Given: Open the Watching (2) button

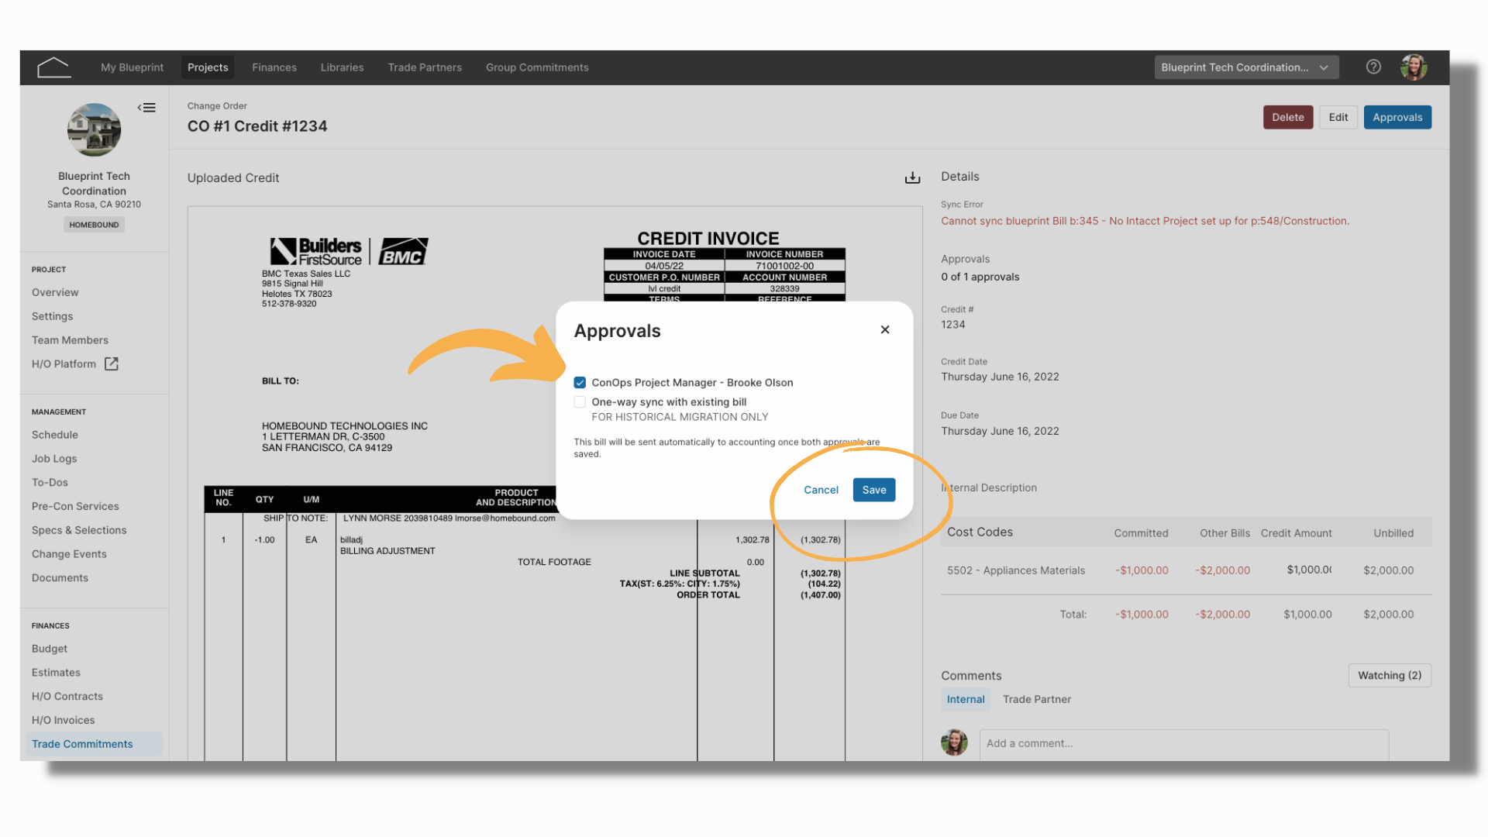Looking at the screenshot, I should [x=1390, y=676].
